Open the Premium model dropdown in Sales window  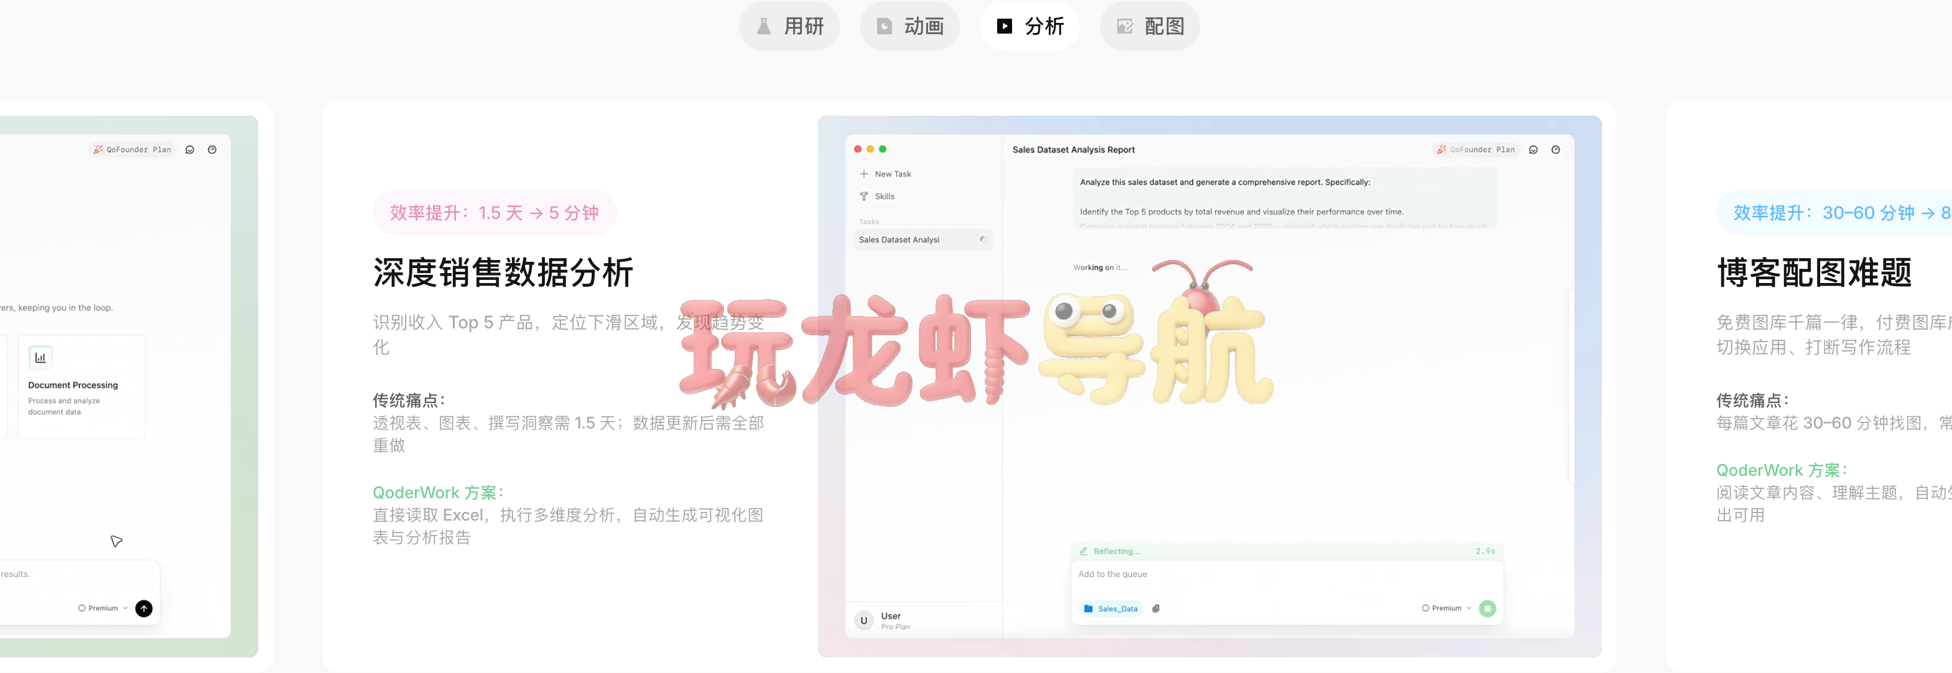[1446, 608]
